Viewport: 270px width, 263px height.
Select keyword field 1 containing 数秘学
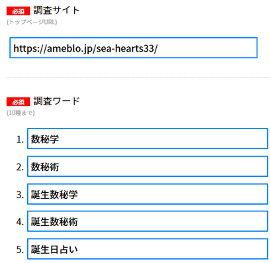pos(148,138)
